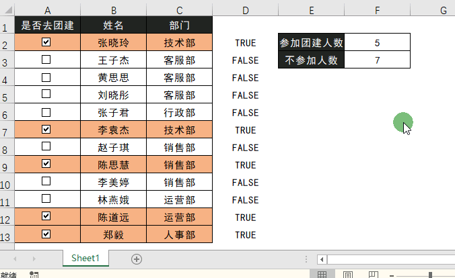Check the box for 张子君
Viewport: 455px width, 278px height.
(x=46, y=112)
